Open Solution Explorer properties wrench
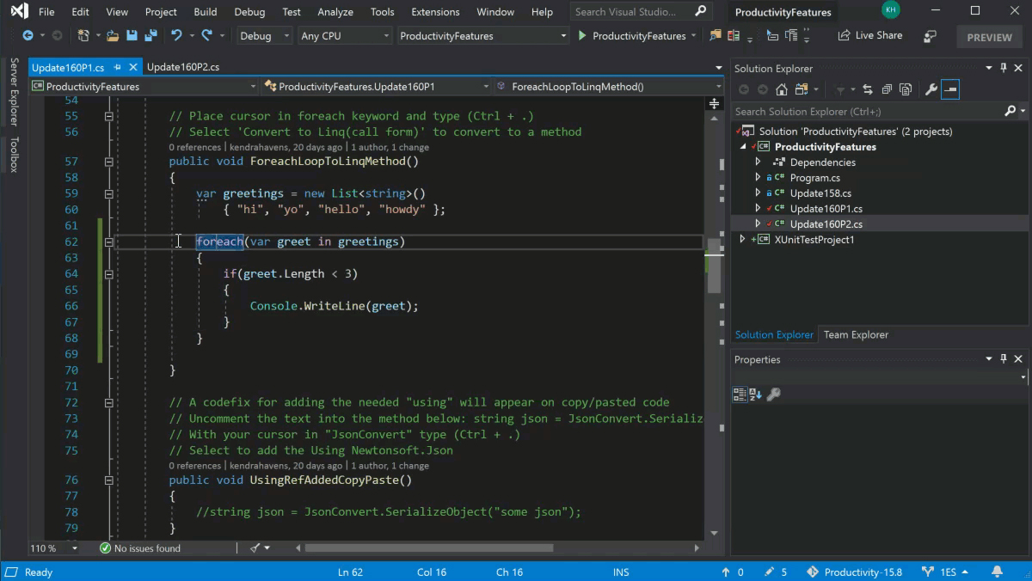 click(930, 89)
